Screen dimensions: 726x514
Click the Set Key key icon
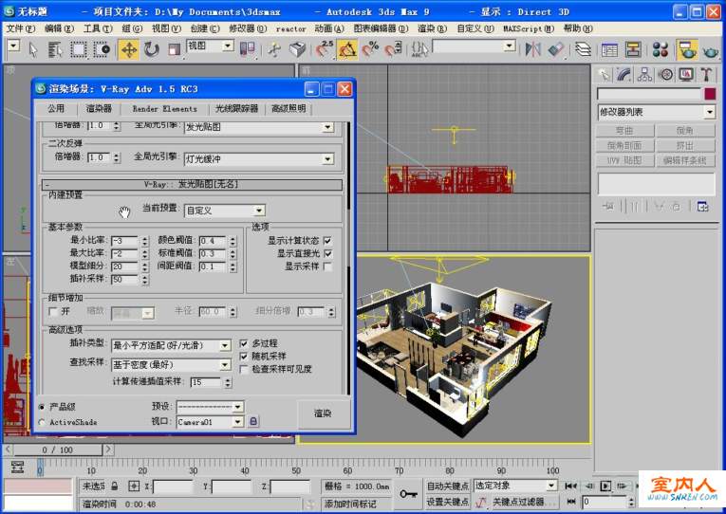(x=408, y=494)
